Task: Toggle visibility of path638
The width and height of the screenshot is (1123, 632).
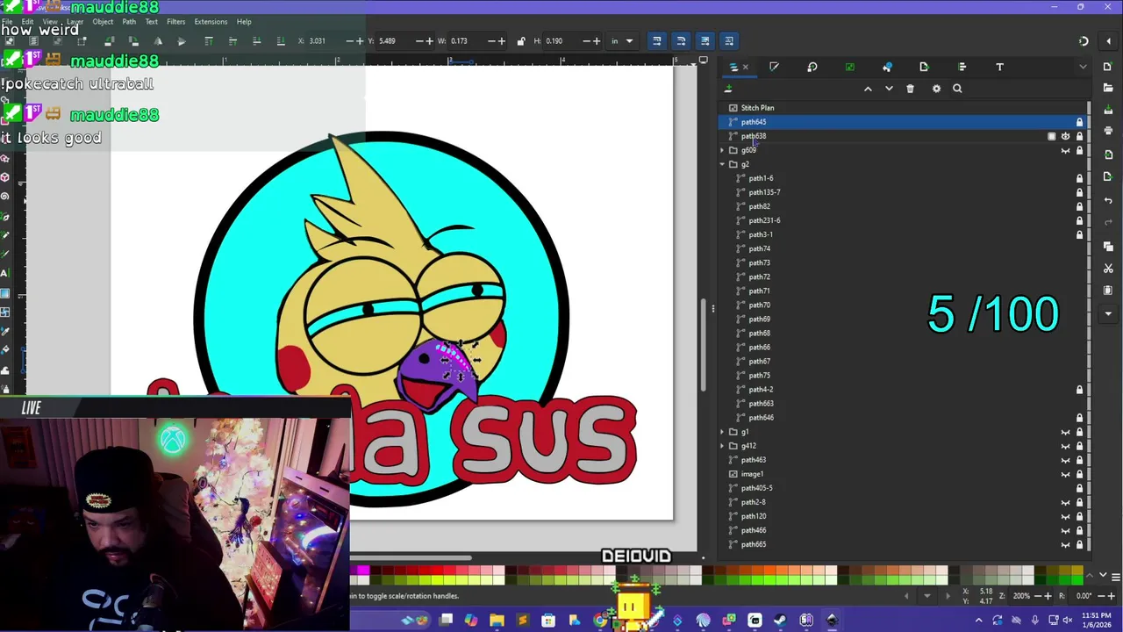Action: (1065, 136)
